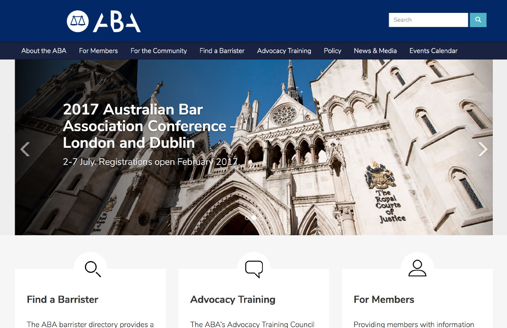The height and width of the screenshot is (328, 507).
Task: Expand the News & Media menu
Action: coord(375,51)
